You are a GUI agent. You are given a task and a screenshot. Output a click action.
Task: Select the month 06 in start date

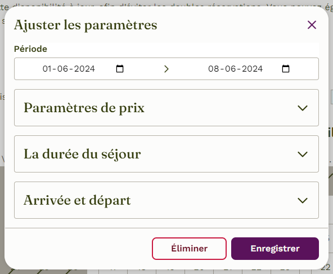coord(62,69)
